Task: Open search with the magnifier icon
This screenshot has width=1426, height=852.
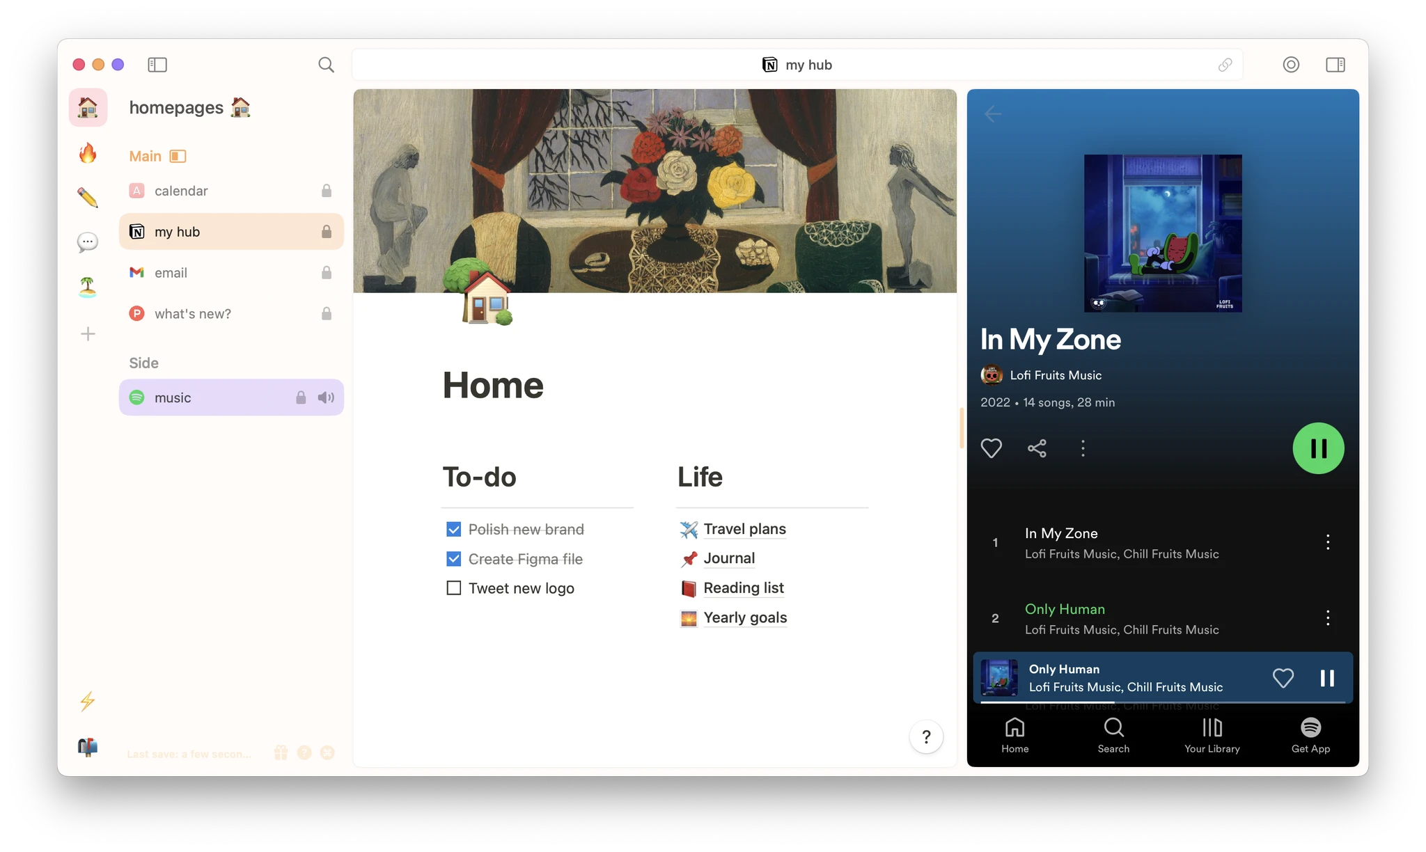Action: coord(326,65)
